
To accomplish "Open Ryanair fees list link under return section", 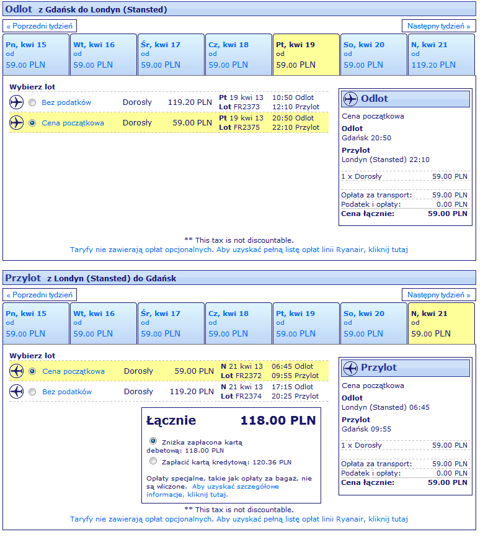I will 239,519.
